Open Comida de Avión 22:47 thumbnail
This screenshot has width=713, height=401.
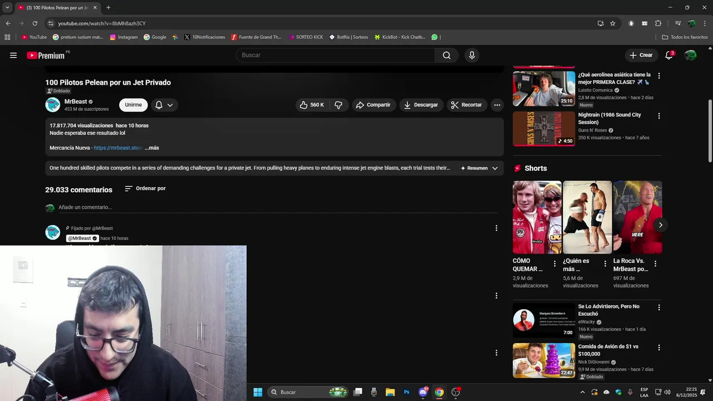[544, 360]
